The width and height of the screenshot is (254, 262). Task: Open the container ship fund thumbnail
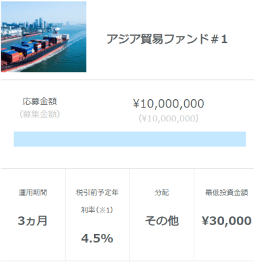[44, 37]
